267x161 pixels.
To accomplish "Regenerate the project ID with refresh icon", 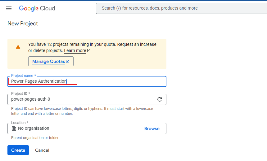I will click(x=160, y=99).
